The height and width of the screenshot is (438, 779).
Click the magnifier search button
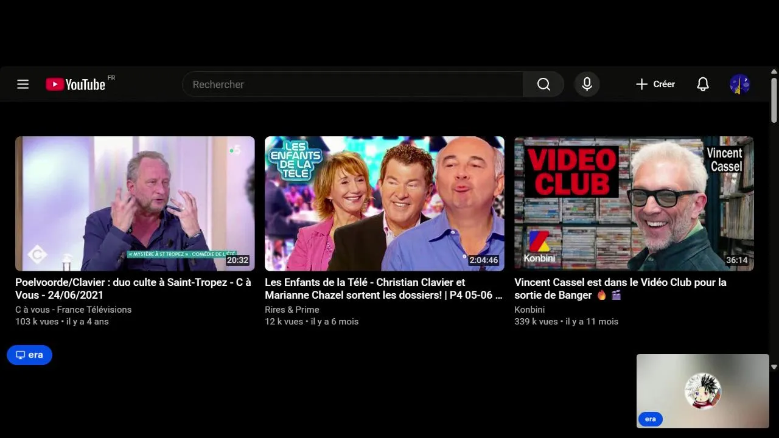coord(543,85)
